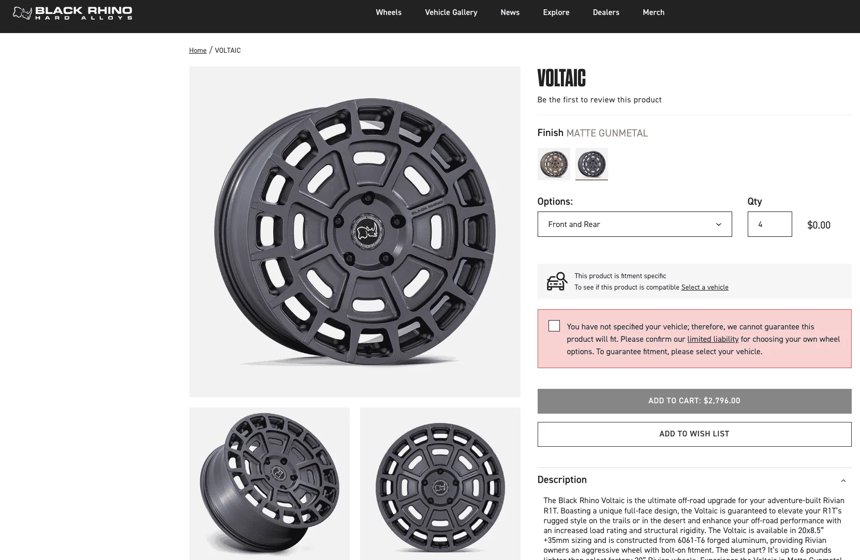The width and height of the screenshot is (860, 560).
Task: Open the Wheels menu
Action: coord(389,12)
